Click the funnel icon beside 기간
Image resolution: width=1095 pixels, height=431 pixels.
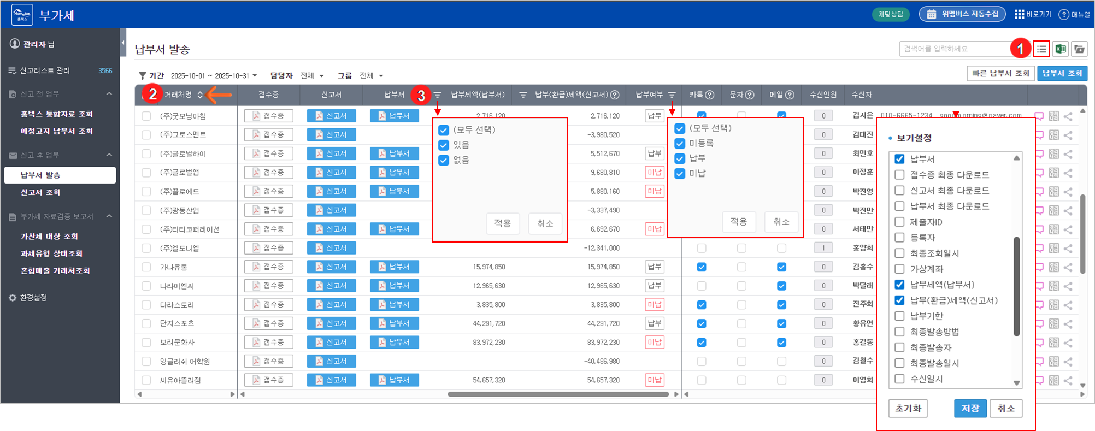142,75
